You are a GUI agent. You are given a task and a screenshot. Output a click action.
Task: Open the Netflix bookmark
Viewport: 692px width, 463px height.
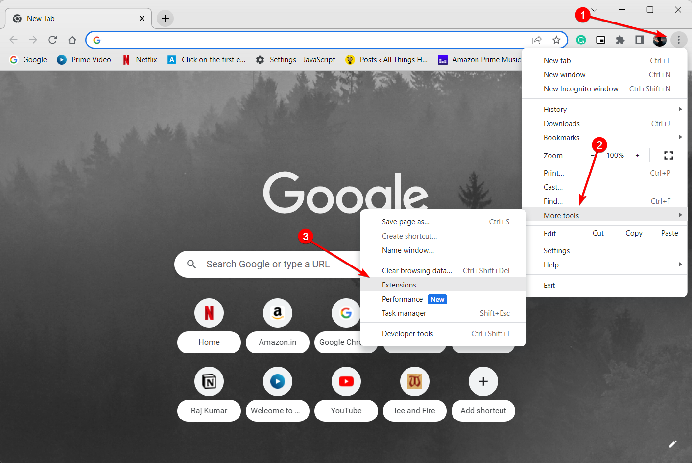(x=140, y=59)
